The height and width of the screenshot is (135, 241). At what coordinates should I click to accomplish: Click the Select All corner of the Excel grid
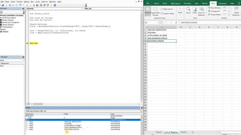pos(146,27)
